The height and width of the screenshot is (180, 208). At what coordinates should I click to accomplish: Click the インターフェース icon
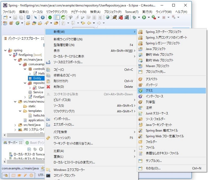[140, 96]
